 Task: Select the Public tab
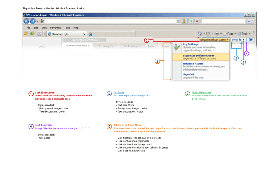[x=152, y=46]
